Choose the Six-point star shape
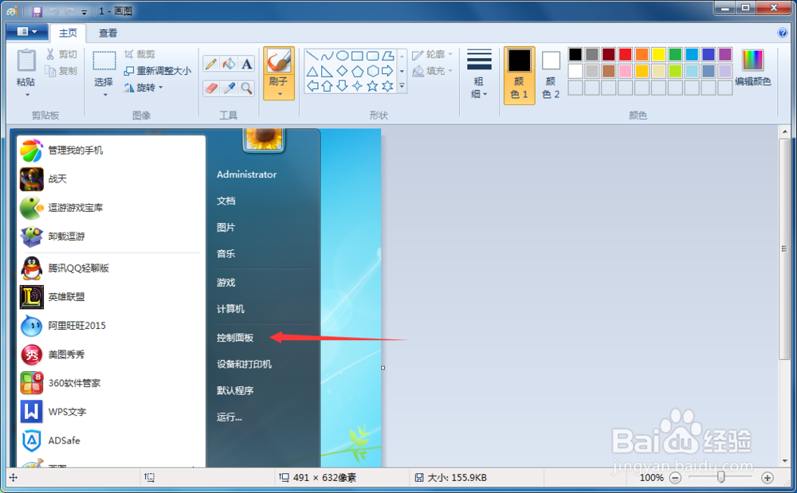This screenshot has height=493, width=797. 388,86
